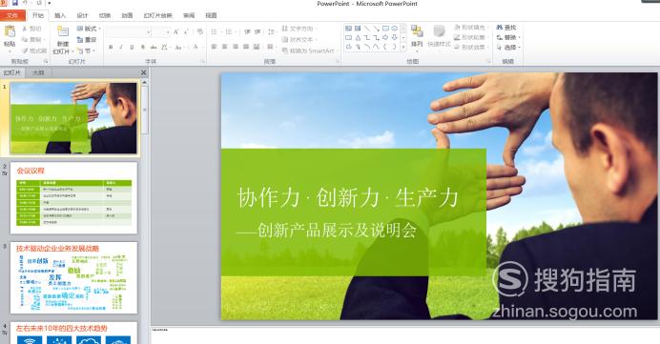This screenshot has width=660, height=344.
Task: Open the Select (选择) dropdown
Action: [x=508, y=48]
